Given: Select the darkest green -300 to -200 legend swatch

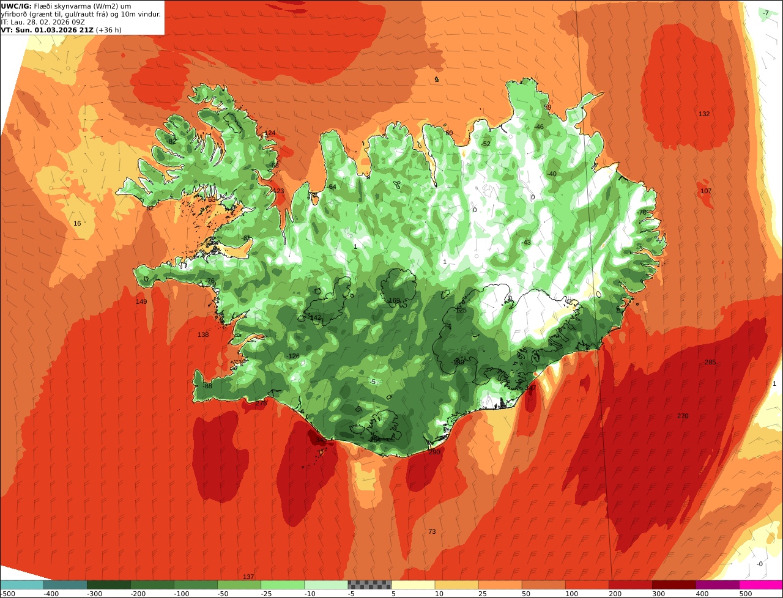Looking at the screenshot, I should click(109, 585).
